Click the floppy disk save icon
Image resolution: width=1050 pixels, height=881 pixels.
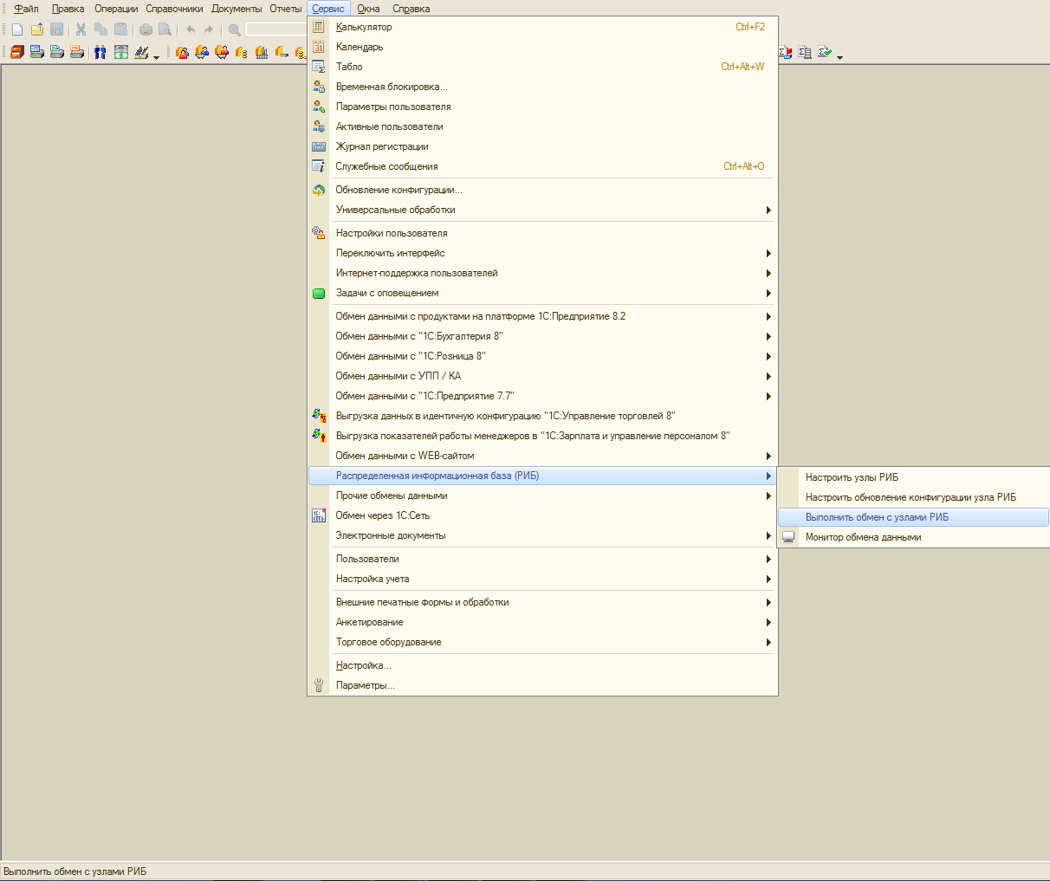pos(56,29)
